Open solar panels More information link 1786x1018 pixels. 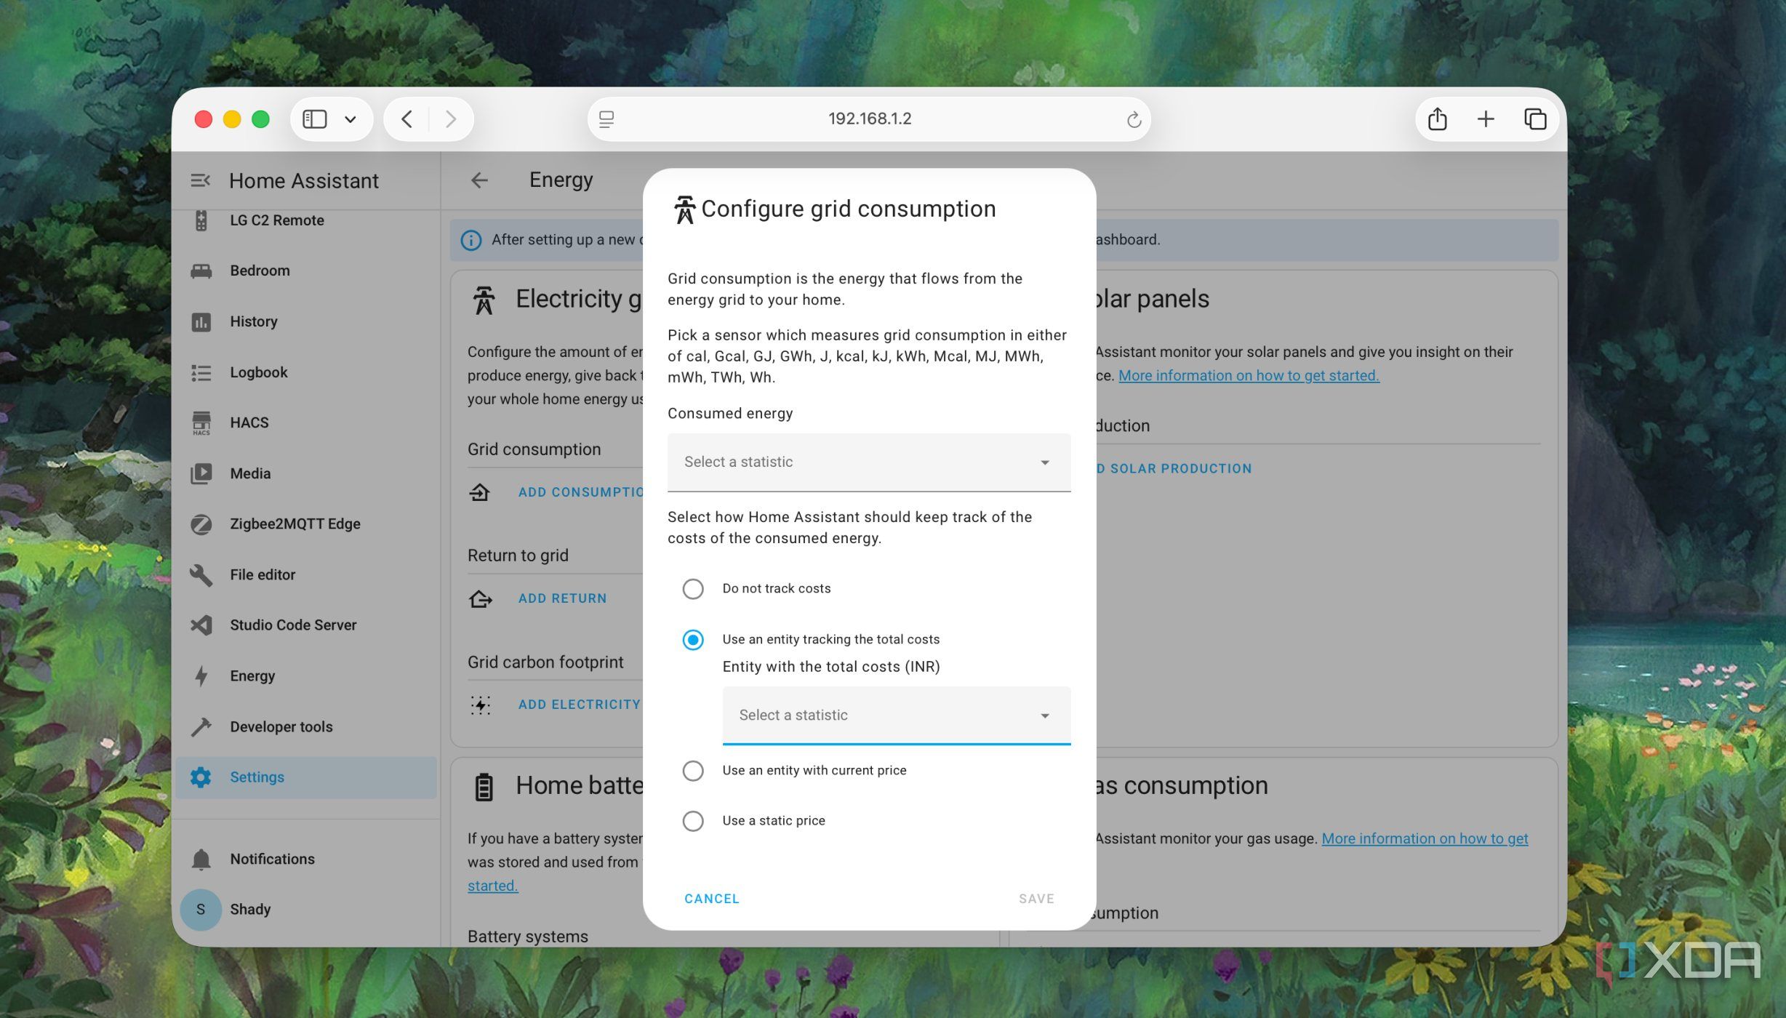click(1249, 375)
